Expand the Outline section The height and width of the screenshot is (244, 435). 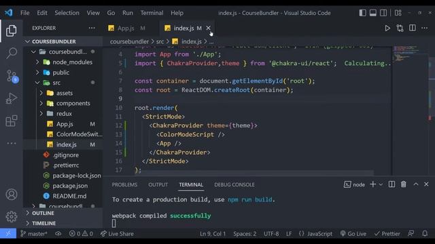click(63, 213)
